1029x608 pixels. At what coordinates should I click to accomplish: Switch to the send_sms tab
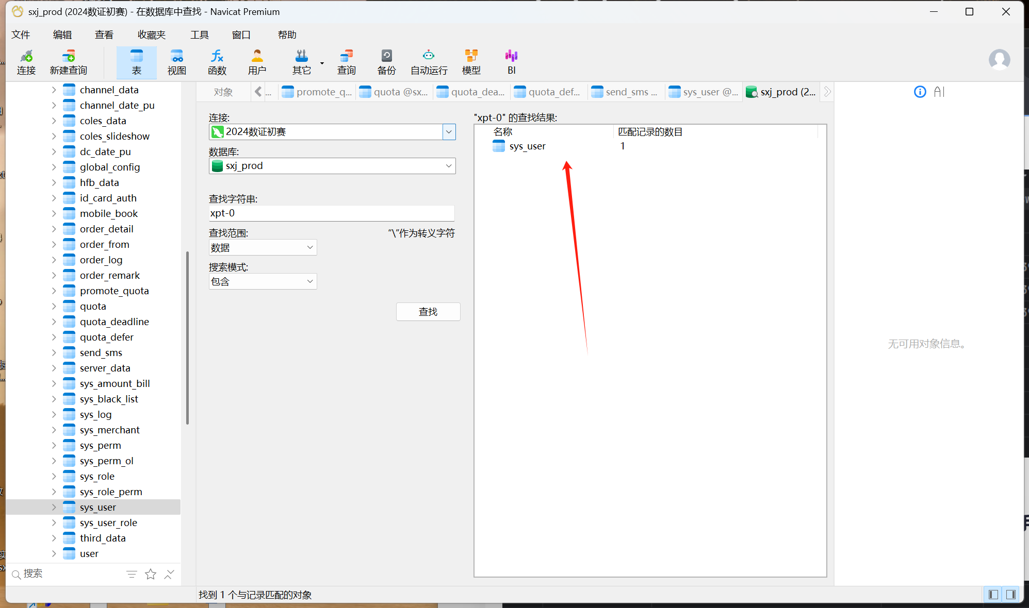tap(626, 92)
